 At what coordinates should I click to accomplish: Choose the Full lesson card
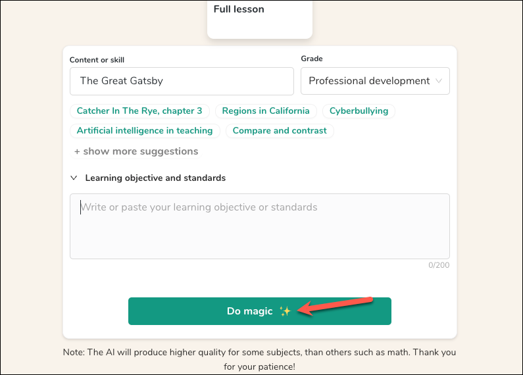[x=259, y=18]
